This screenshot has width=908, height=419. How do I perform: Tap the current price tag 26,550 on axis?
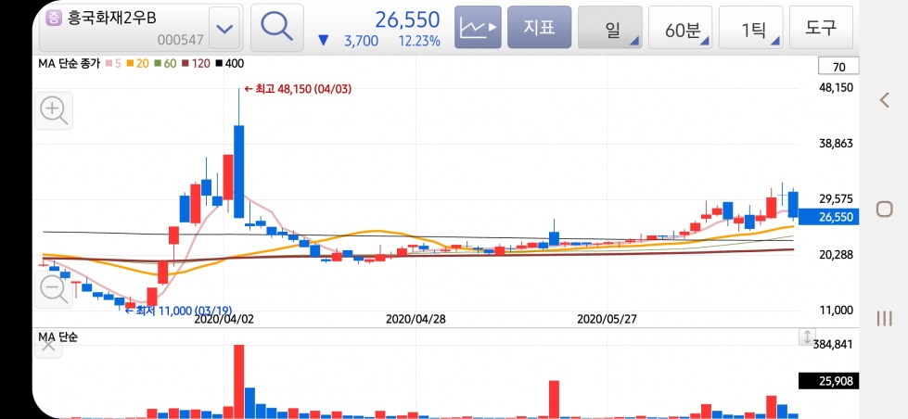coord(828,217)
